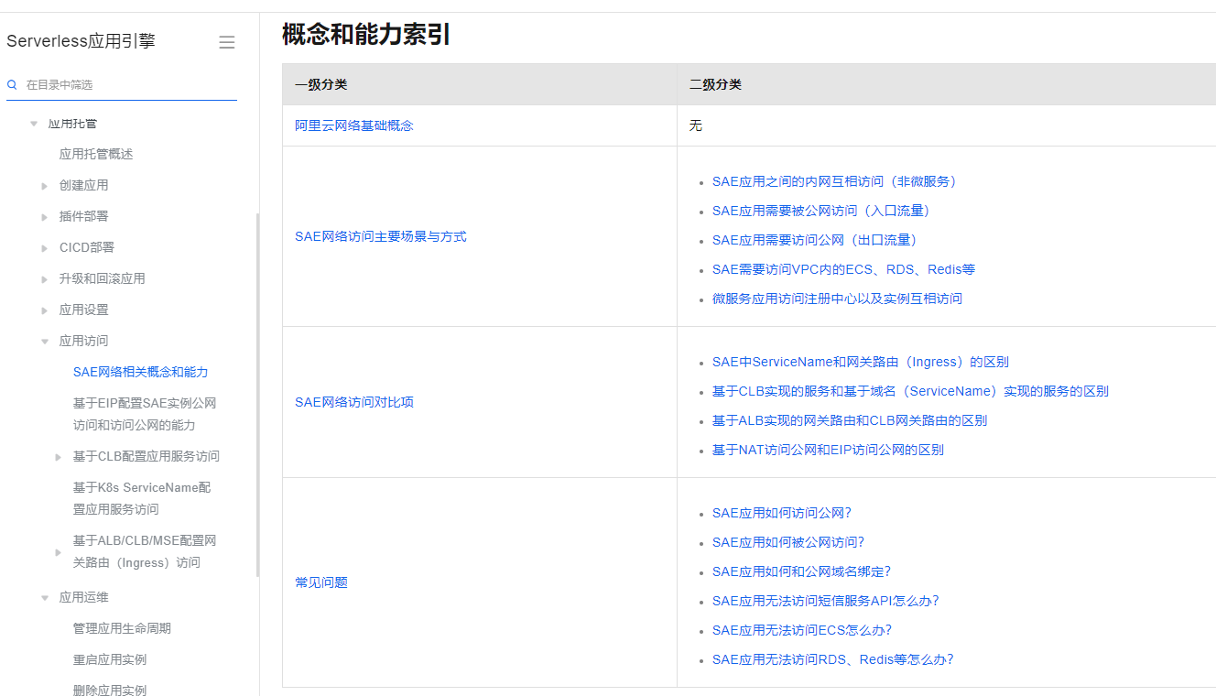Open SAE应用如何和公网域名绑定？ link

[801, 571]
